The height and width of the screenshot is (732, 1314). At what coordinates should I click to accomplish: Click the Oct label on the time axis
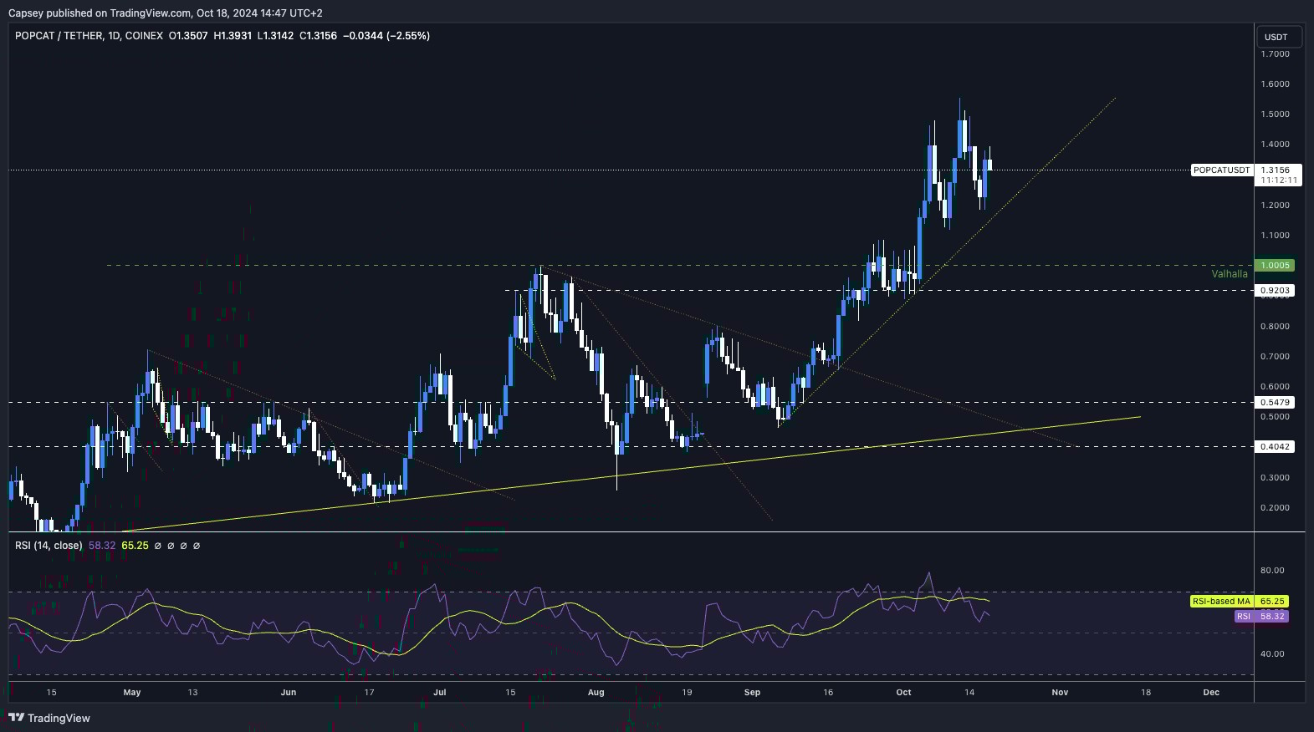[x=903, y=693]
